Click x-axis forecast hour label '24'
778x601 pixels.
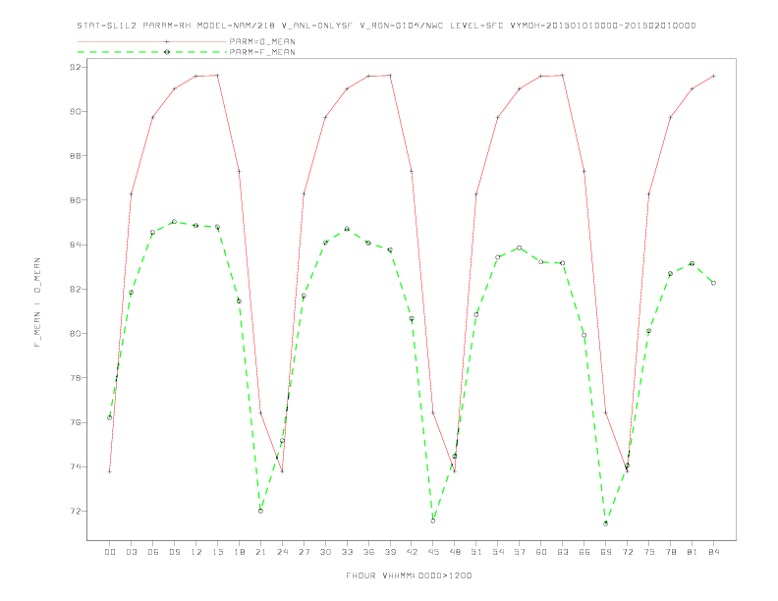point(282,552)
